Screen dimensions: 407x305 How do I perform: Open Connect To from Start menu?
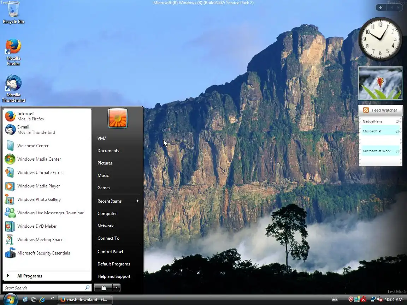(118, 238)
